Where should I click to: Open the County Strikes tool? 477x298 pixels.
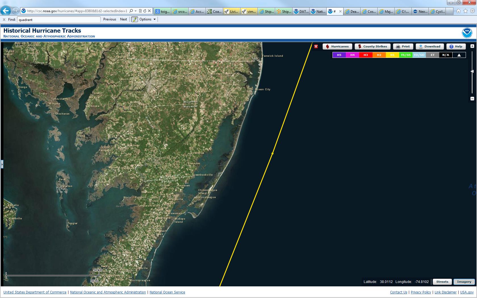click(x=373, y=47)
